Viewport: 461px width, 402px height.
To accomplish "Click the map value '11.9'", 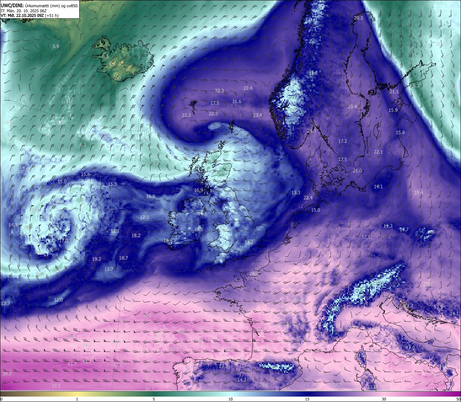I will click(151, 196).
